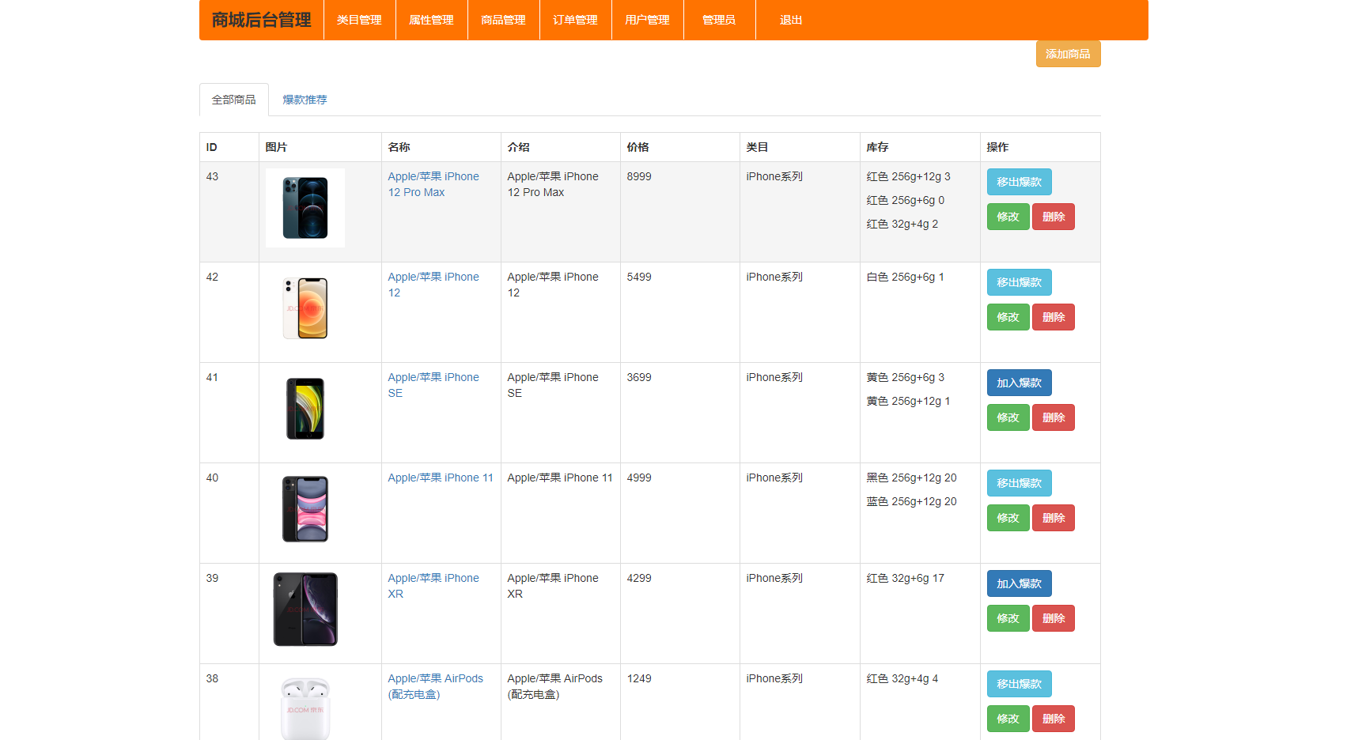Viewport: 1347px width, 740px height.
Task: Click stock entry 红色 32g+6g 17
Action: (x=906, y=578)
